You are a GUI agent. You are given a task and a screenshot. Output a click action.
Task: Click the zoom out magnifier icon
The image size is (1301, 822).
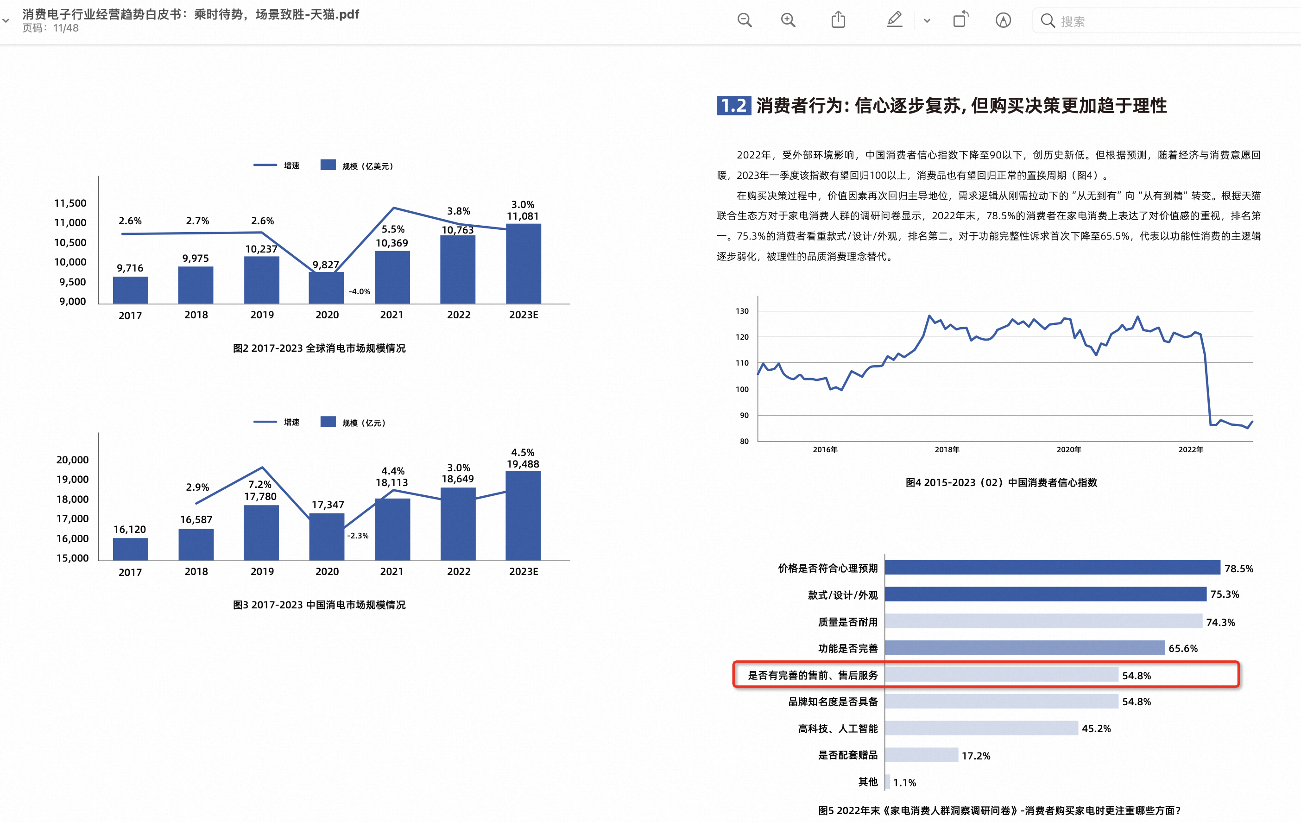click(x=745, y=20)
